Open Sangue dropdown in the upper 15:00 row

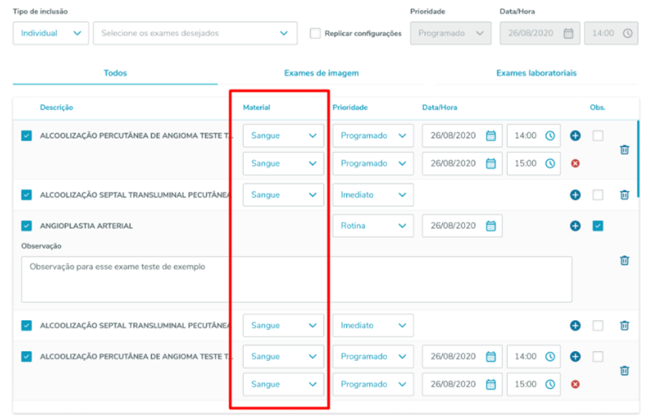tap(283, 163)
